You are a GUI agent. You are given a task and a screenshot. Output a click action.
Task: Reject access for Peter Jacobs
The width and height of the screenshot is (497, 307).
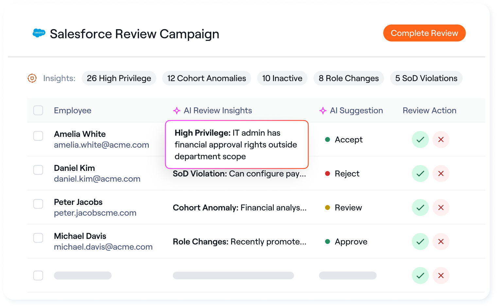pos(441,208)
